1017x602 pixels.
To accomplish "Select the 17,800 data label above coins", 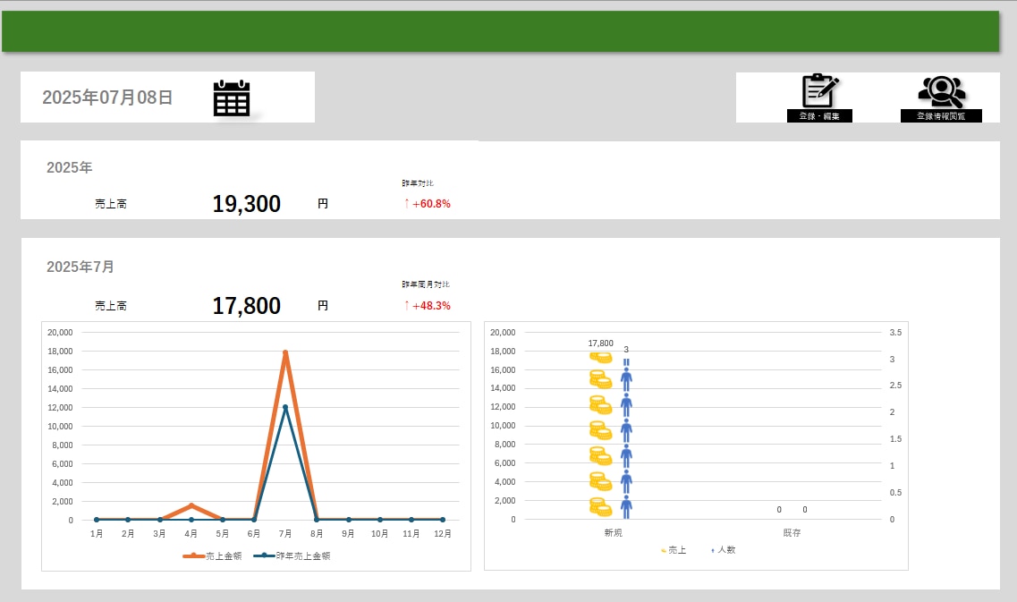I will (x=600, y=343).
